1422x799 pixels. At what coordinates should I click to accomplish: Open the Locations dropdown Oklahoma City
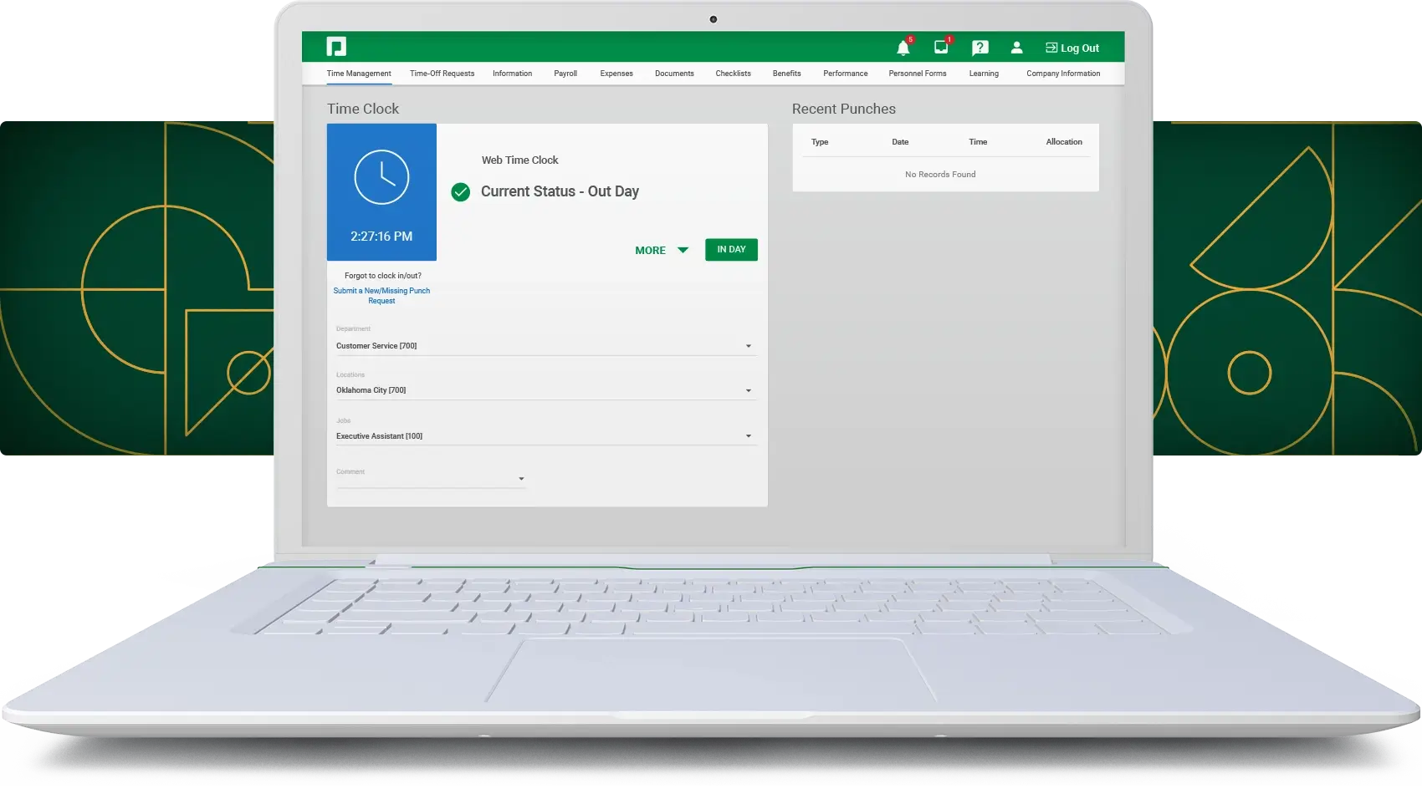tap(544, 390)
